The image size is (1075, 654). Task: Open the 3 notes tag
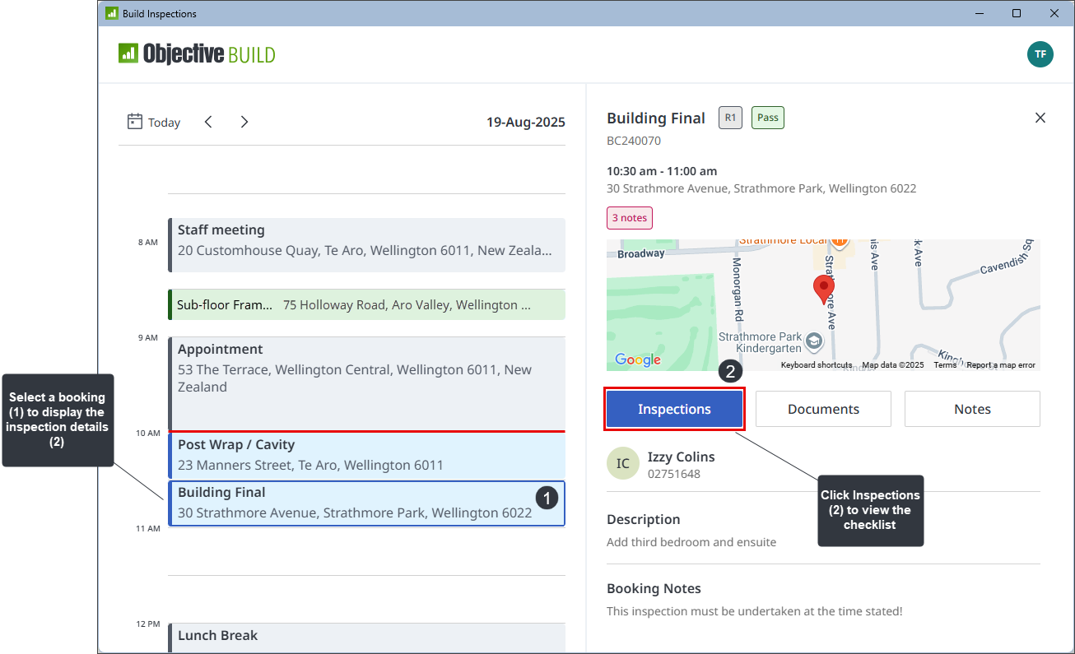630,218
